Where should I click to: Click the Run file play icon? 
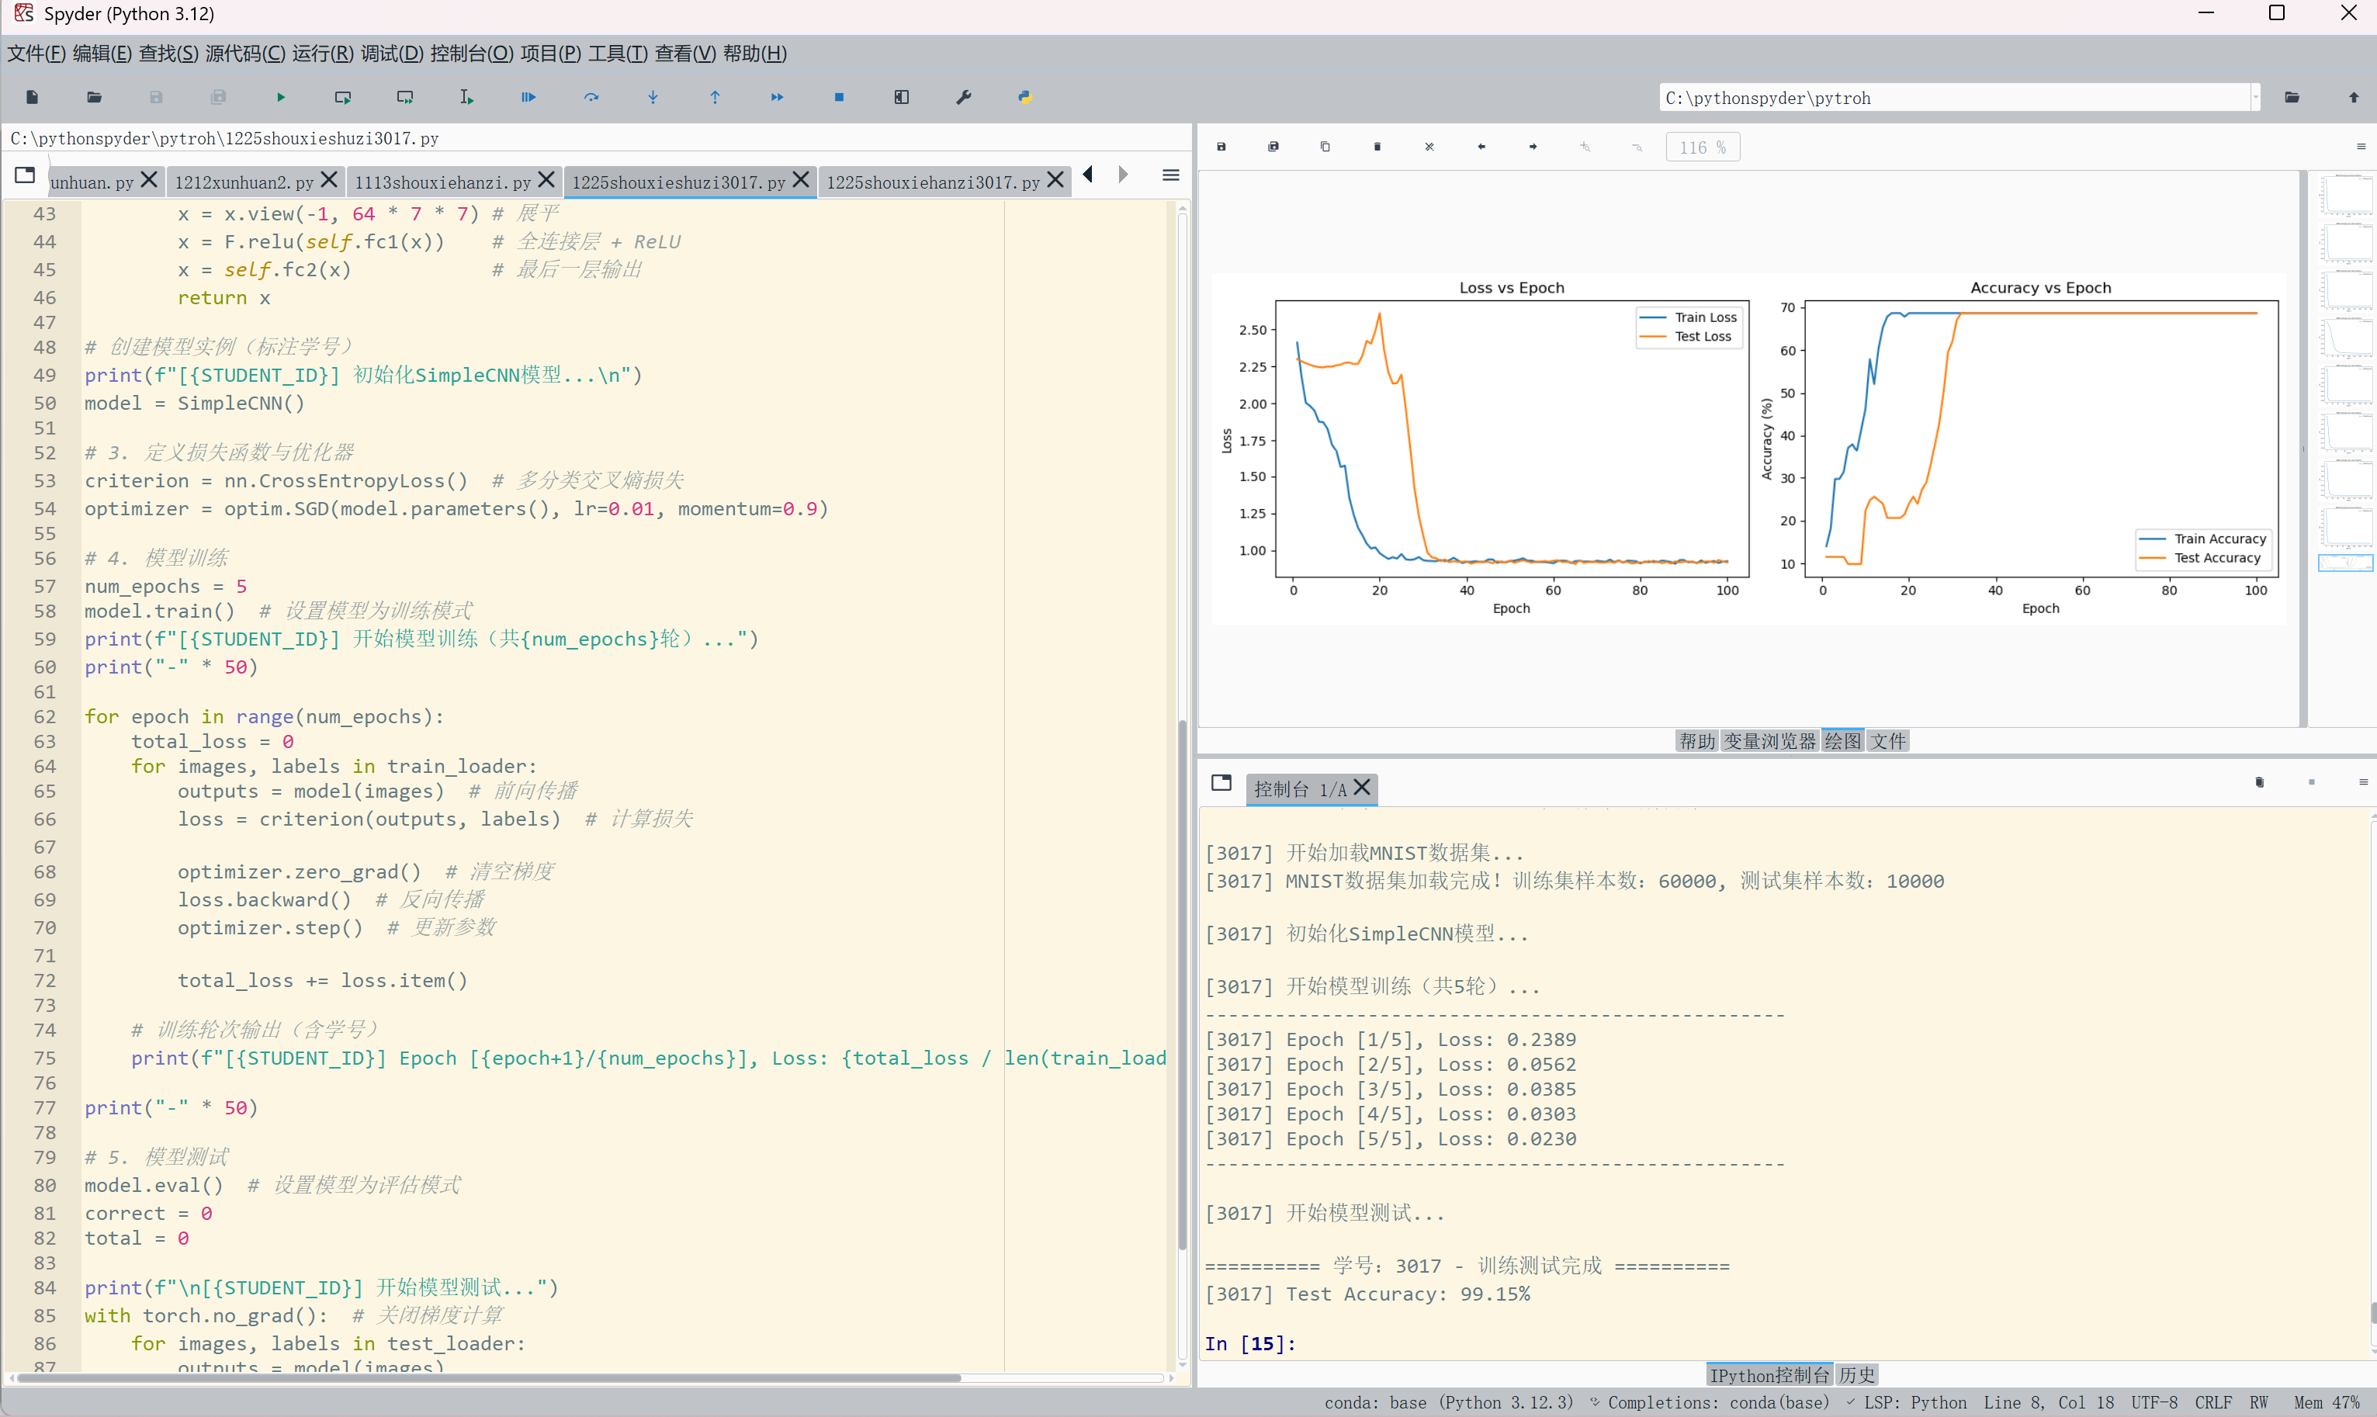[281, 98]
